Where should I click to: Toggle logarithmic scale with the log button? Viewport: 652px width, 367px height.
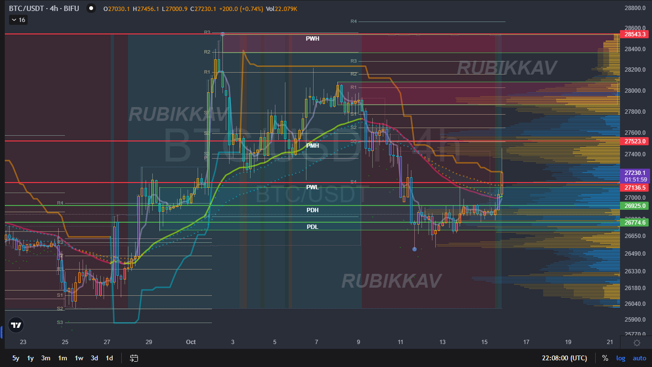click(x=621, y=357)
